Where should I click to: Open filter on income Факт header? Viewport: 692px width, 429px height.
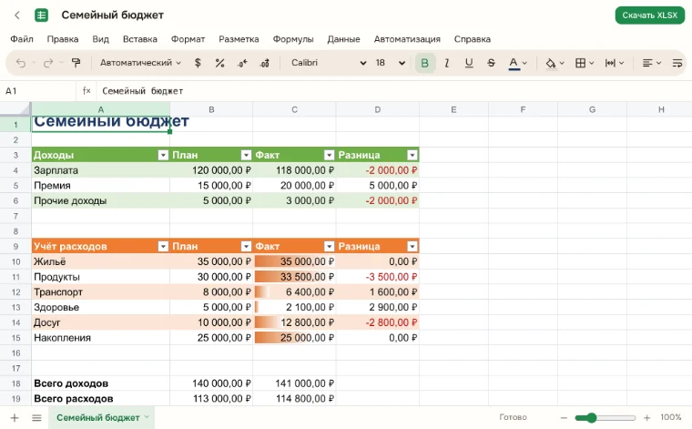point(329,155)
